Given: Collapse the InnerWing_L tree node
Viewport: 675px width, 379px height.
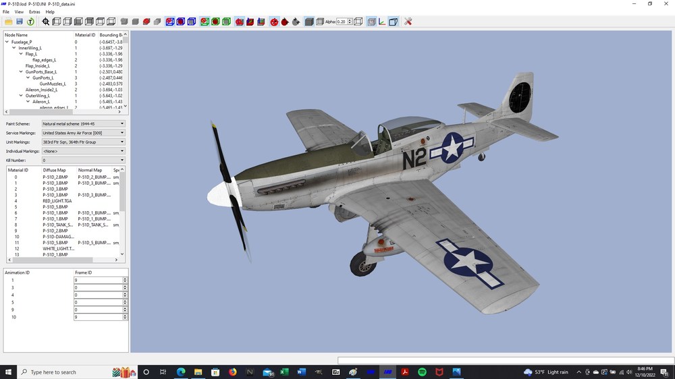Looking at the screenshot, I should pos(13,48).
